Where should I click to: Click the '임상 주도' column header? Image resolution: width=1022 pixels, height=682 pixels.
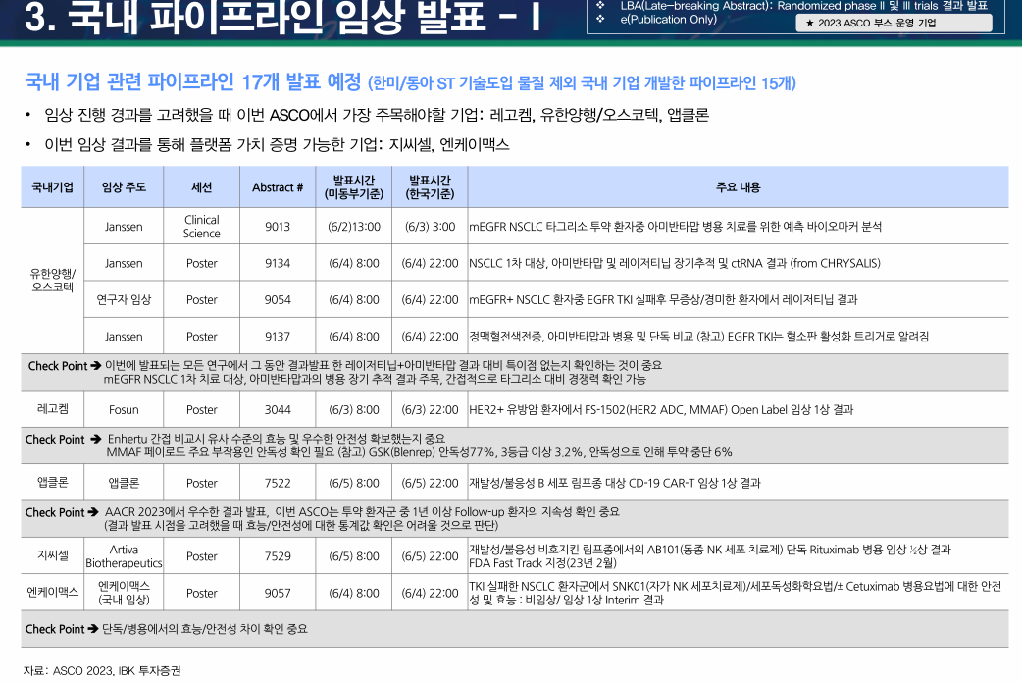tap(124, 187)
